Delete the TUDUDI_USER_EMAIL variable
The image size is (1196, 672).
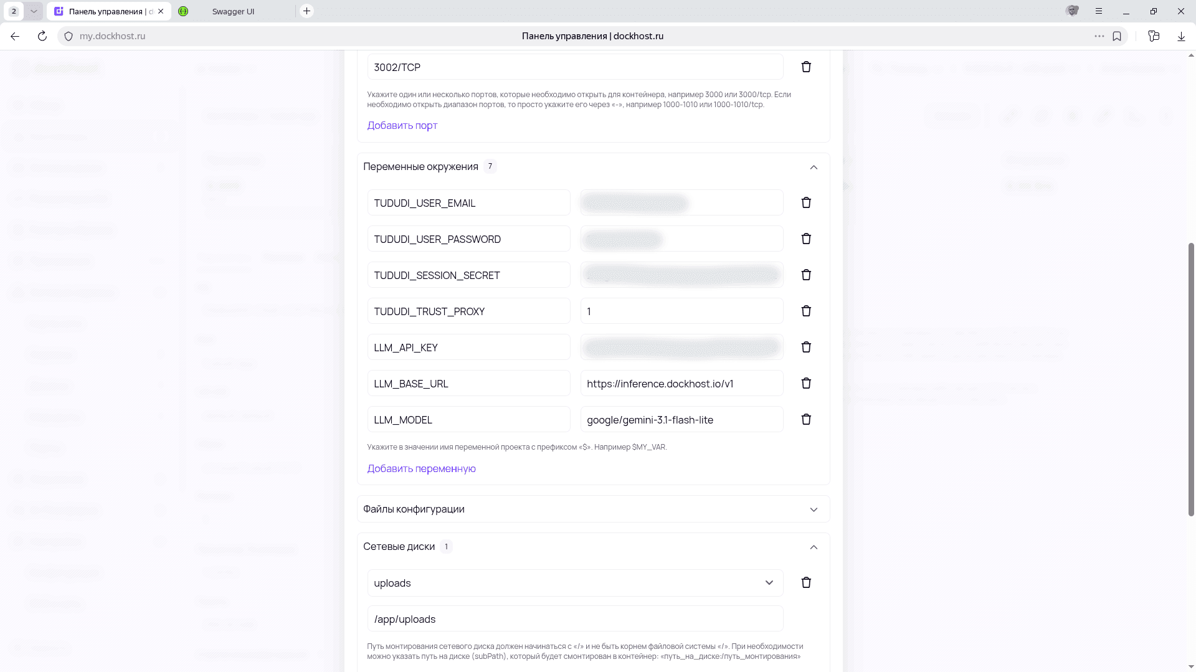click(806, 202)
